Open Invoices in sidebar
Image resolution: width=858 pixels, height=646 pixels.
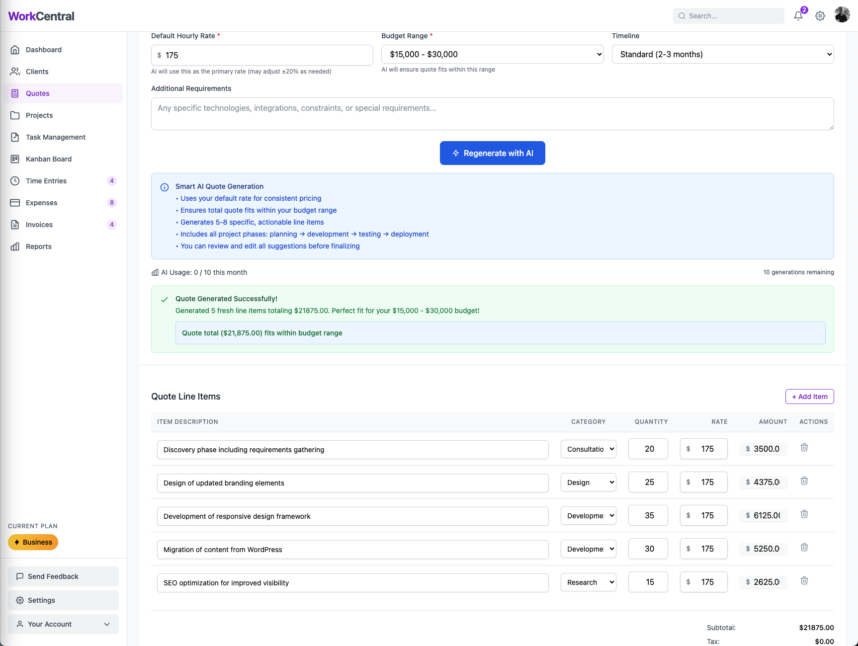63,225
